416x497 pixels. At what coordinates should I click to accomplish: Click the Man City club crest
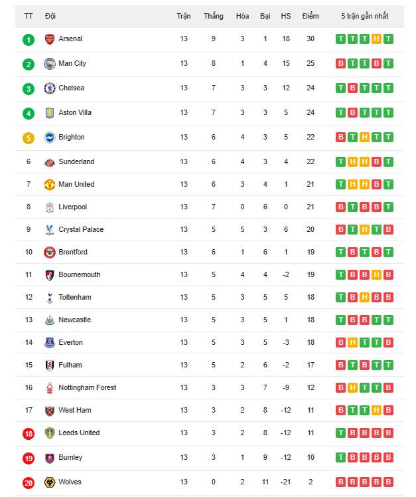[49, 64]
